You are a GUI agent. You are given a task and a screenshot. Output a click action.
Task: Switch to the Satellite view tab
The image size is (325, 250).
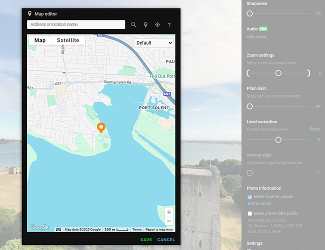[x=68, y=40]
